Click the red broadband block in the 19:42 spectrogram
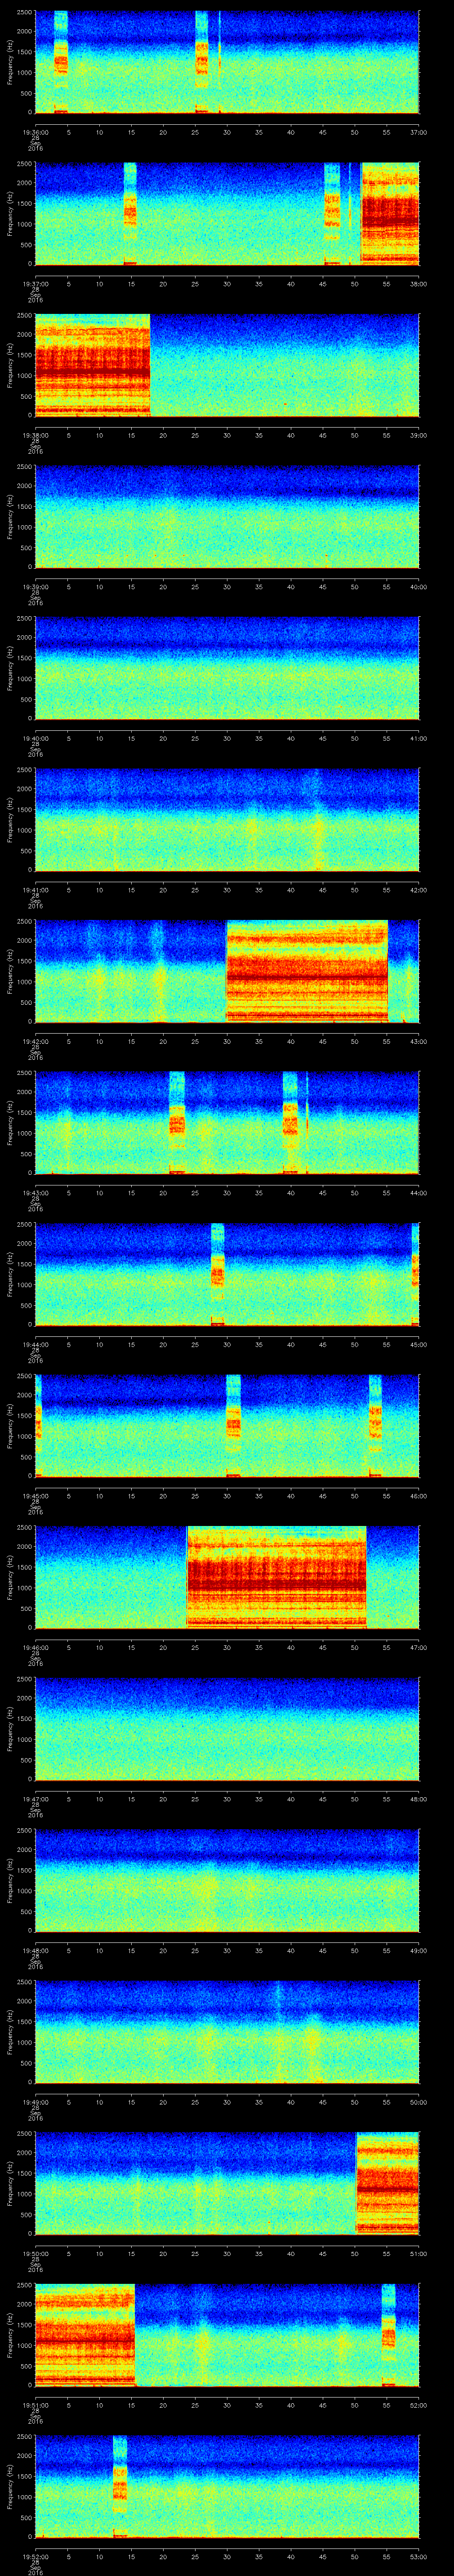The image size is (454, 2576). tap(306, 970)
